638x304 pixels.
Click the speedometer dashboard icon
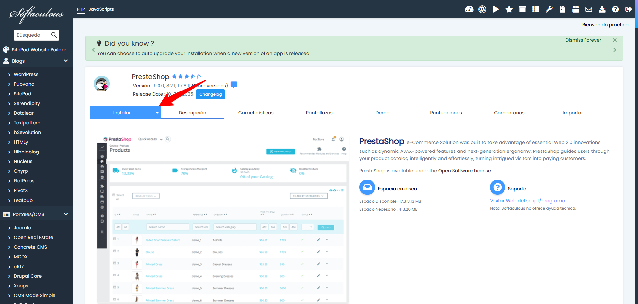coord(469,9)
